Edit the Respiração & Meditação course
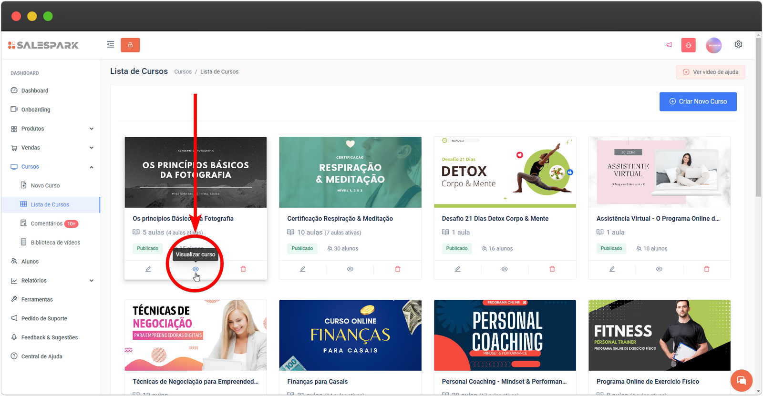 coord(303,269)
